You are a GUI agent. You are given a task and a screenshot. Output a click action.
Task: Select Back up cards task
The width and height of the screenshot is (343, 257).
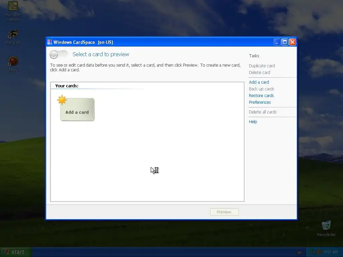[261, 89]
